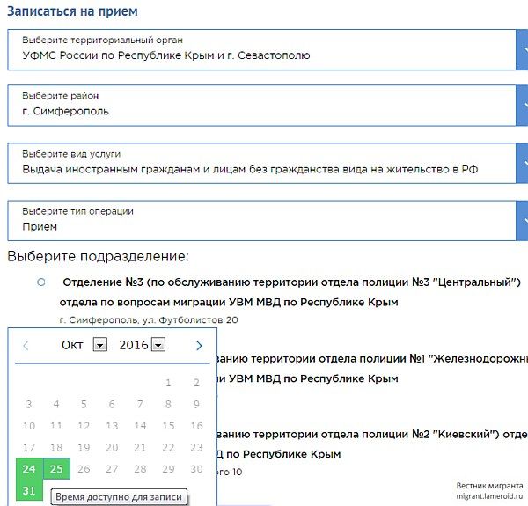Click date 29 in calendar
This screenshot has width=528, height=506.
pos(168,469)
